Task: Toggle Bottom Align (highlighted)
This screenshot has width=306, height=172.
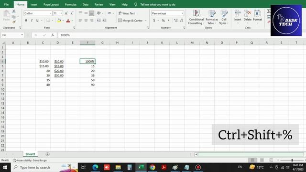Action: (x=91, y=13)
